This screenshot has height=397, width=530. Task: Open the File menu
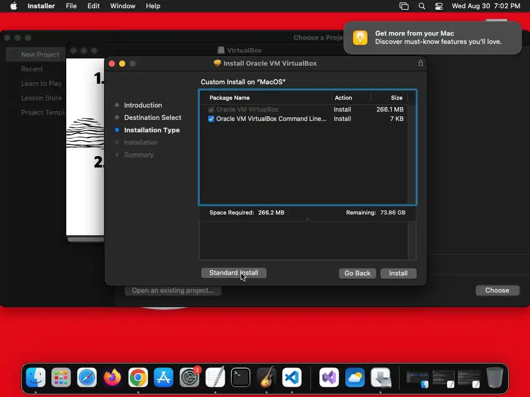click(x=71, y=6)
